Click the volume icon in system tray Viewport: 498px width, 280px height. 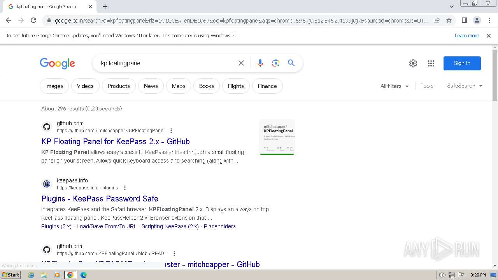(442, 275)
